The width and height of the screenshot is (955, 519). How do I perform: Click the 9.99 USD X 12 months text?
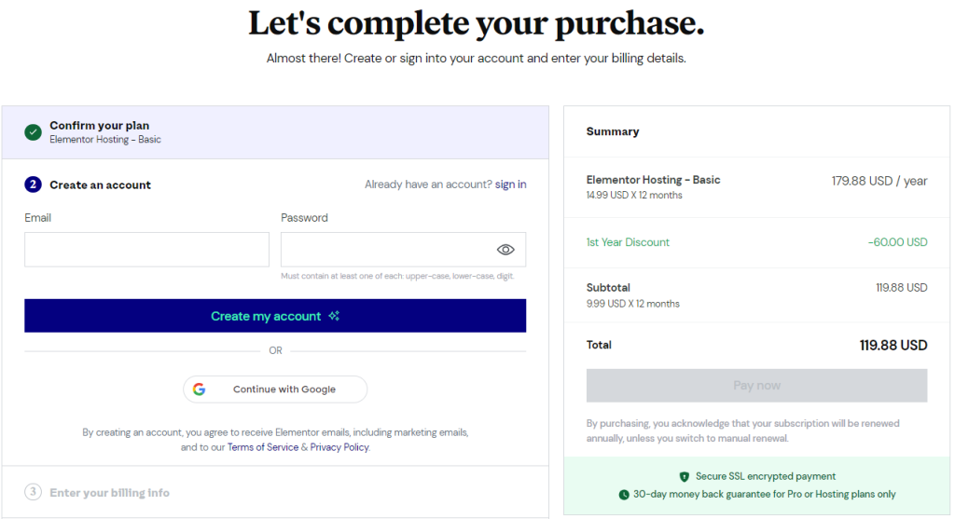coord(633,304)
